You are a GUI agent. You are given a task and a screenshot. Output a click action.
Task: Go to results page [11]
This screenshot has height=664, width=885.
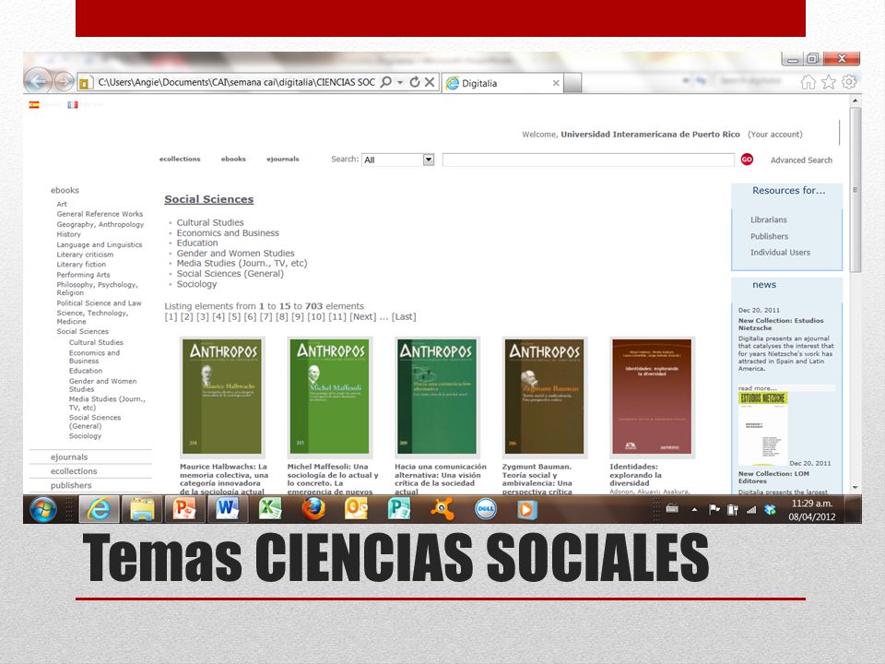337,316
